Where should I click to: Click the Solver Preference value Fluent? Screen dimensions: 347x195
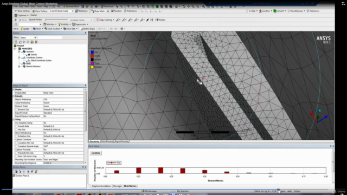click(x=63, y=103)
